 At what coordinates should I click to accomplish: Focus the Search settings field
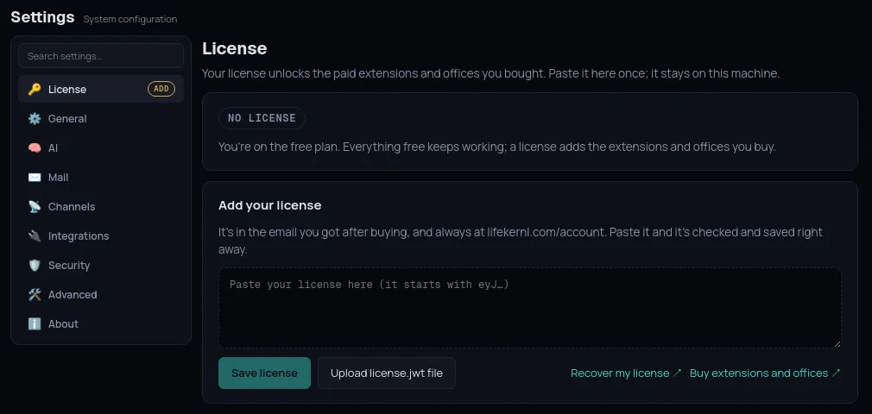click(101, 56)
